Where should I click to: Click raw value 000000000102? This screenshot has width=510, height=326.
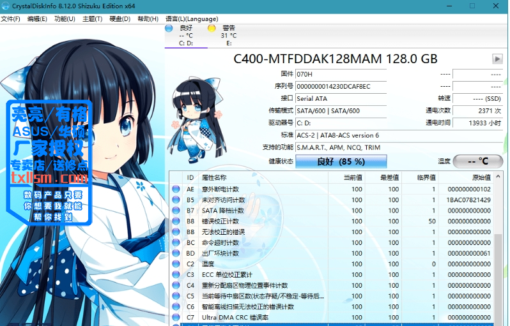coord(469,189)
